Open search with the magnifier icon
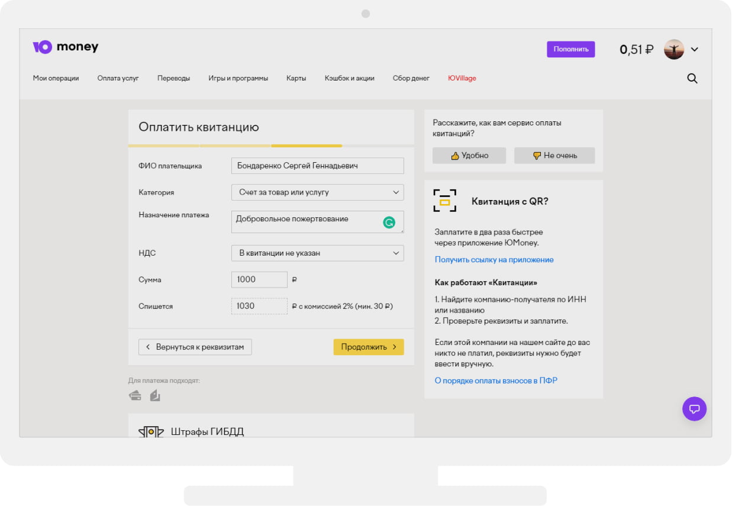732x506 pixels. click(692, 78)
